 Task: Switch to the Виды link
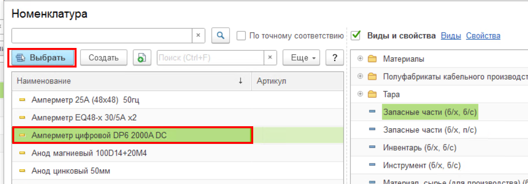[x=451, y=36]
